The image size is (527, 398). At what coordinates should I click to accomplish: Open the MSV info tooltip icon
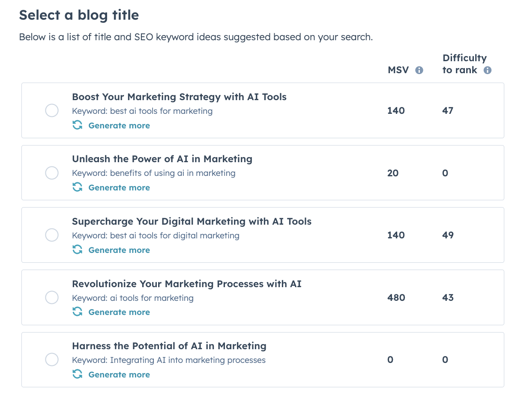coord(419,70)
